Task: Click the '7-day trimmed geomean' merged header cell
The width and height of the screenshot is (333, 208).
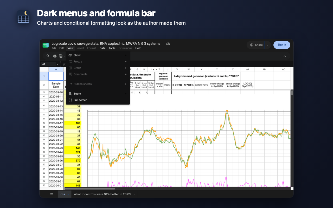Action: pyautogui.click(x=206, y=76)
